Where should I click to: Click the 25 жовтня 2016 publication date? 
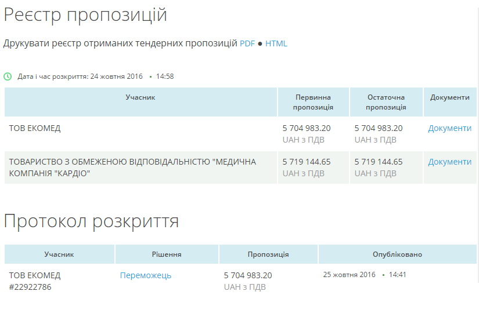coord(349,275)
